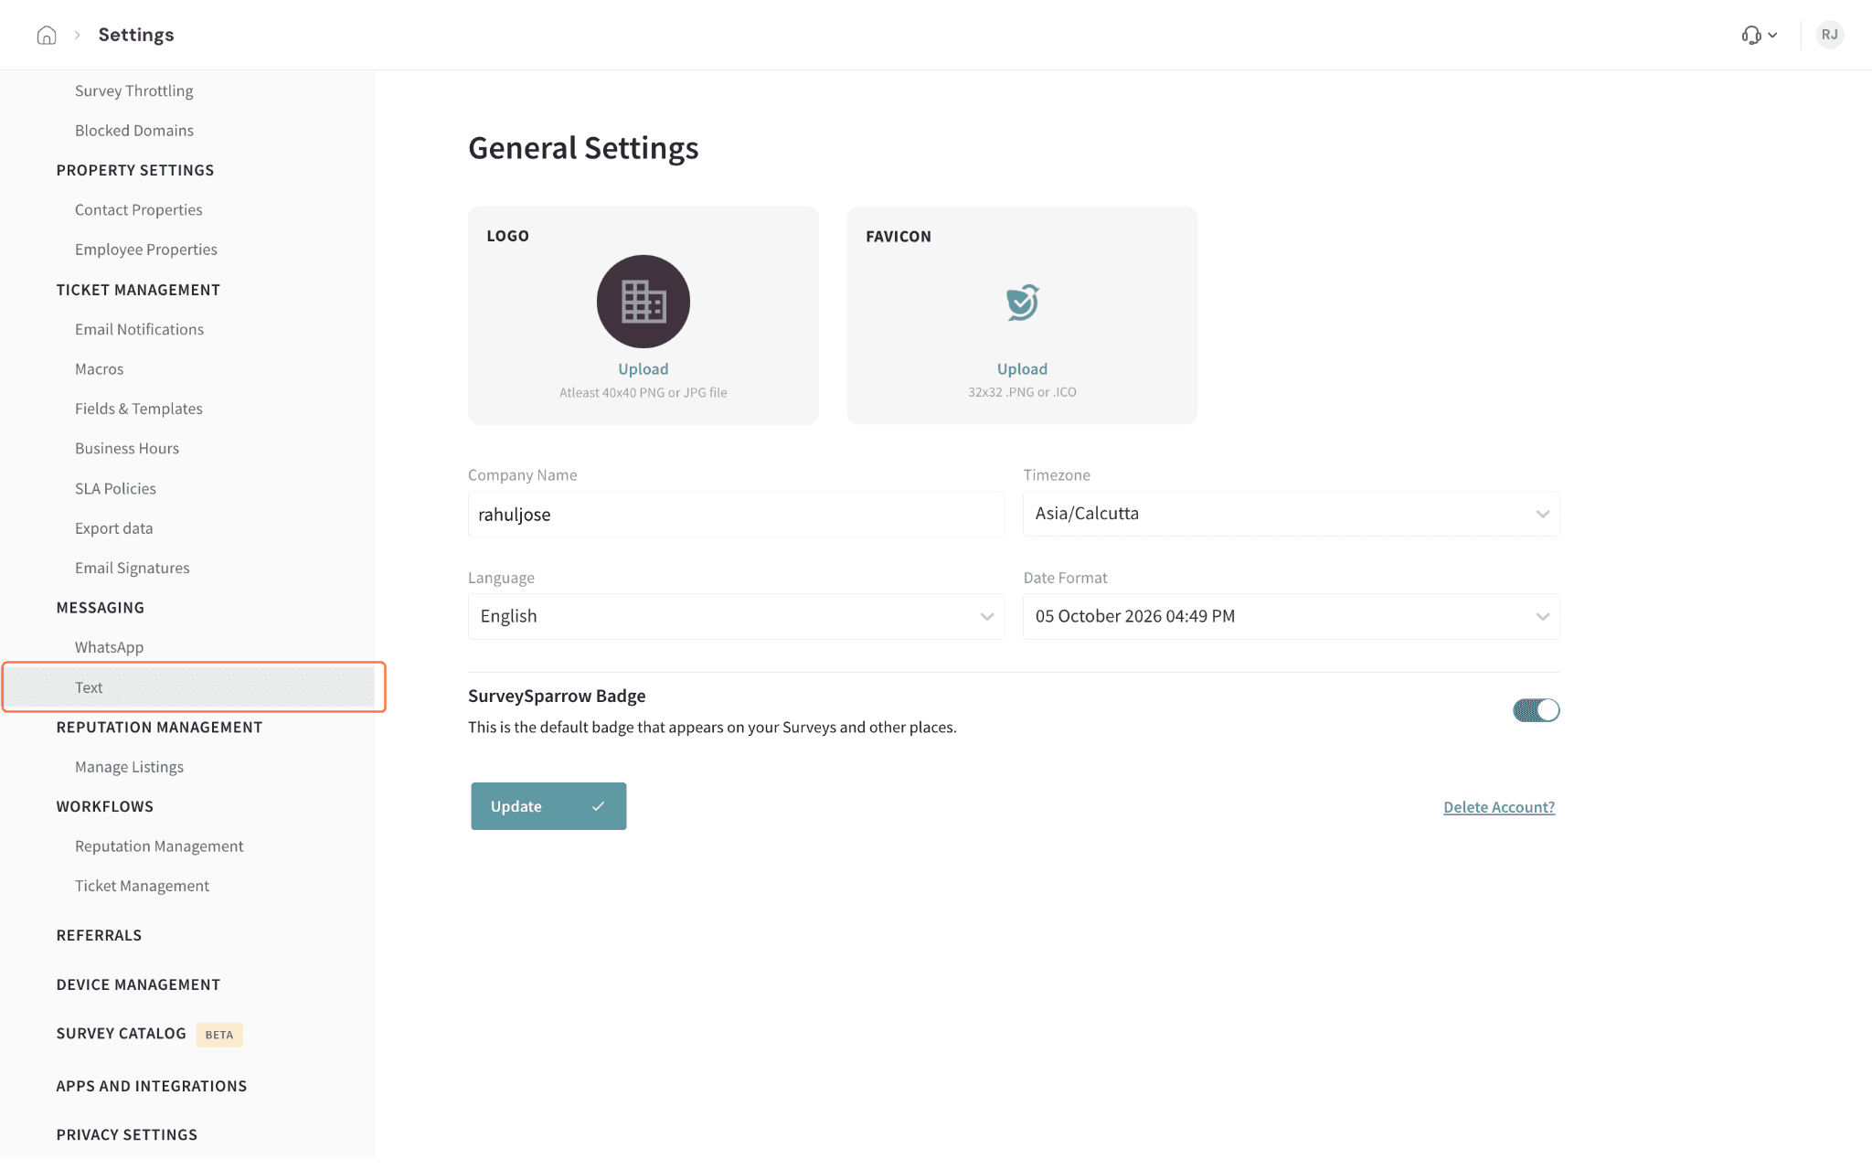This screenshot has height=1170, width=1872.
Task: Expand the Privacy Settings section
Action: point(127,1134)
